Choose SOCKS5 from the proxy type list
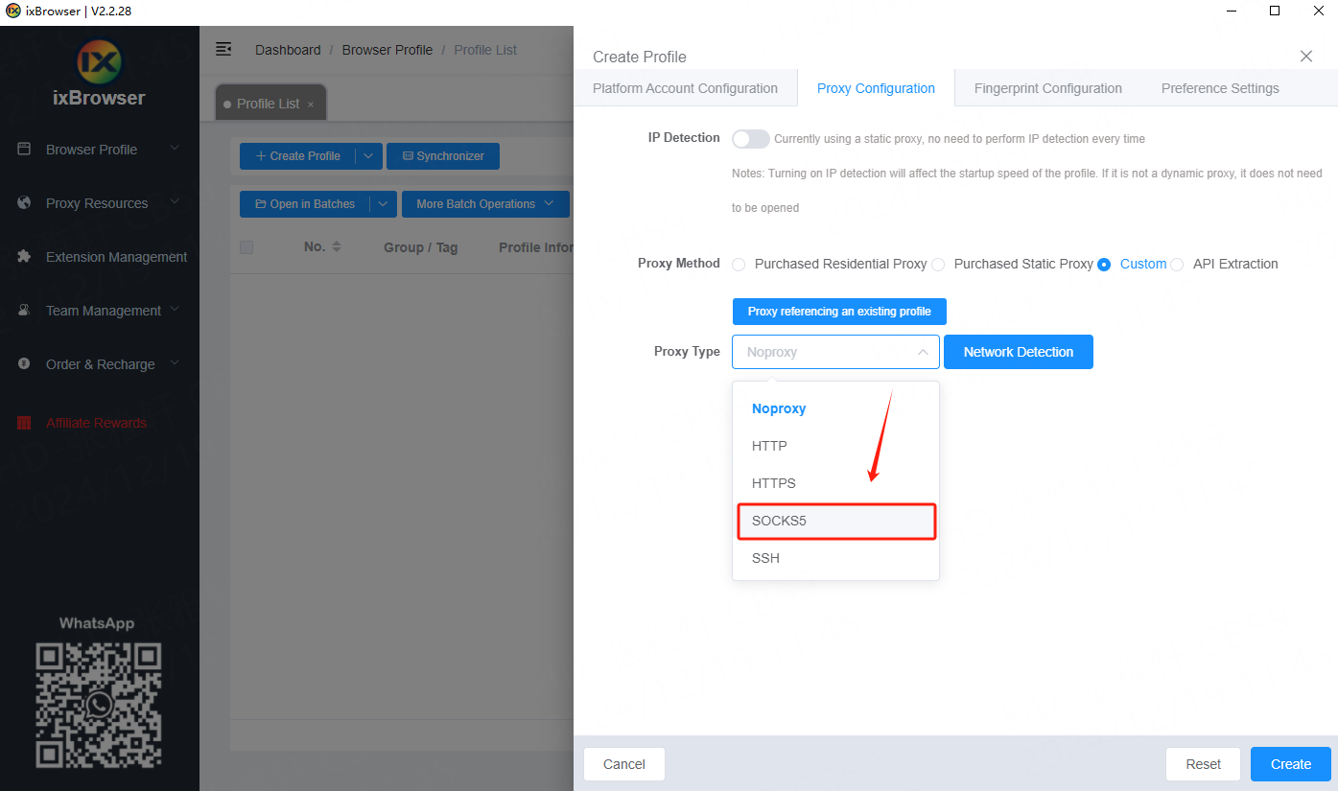This screenshot has width=1338, height=791. point(835,521)
